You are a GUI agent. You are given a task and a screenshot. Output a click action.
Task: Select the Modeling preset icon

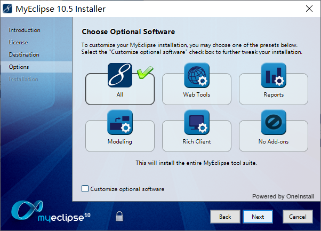[120, 122]
